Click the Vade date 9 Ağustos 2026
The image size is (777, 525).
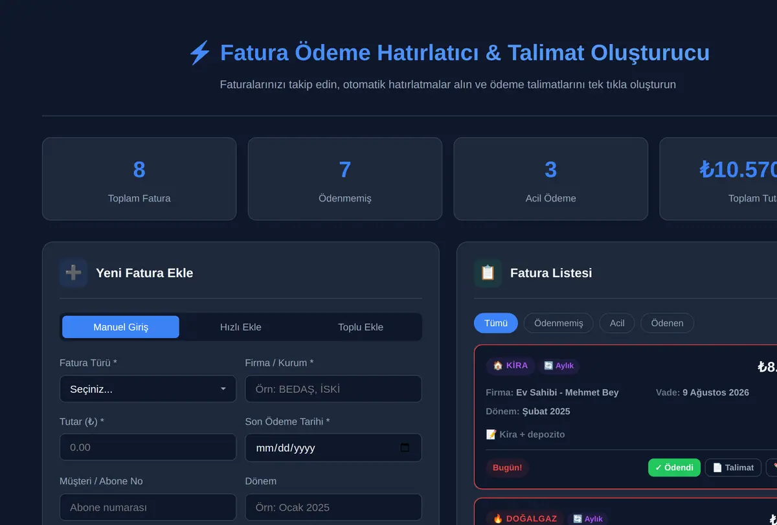point(715,392)
